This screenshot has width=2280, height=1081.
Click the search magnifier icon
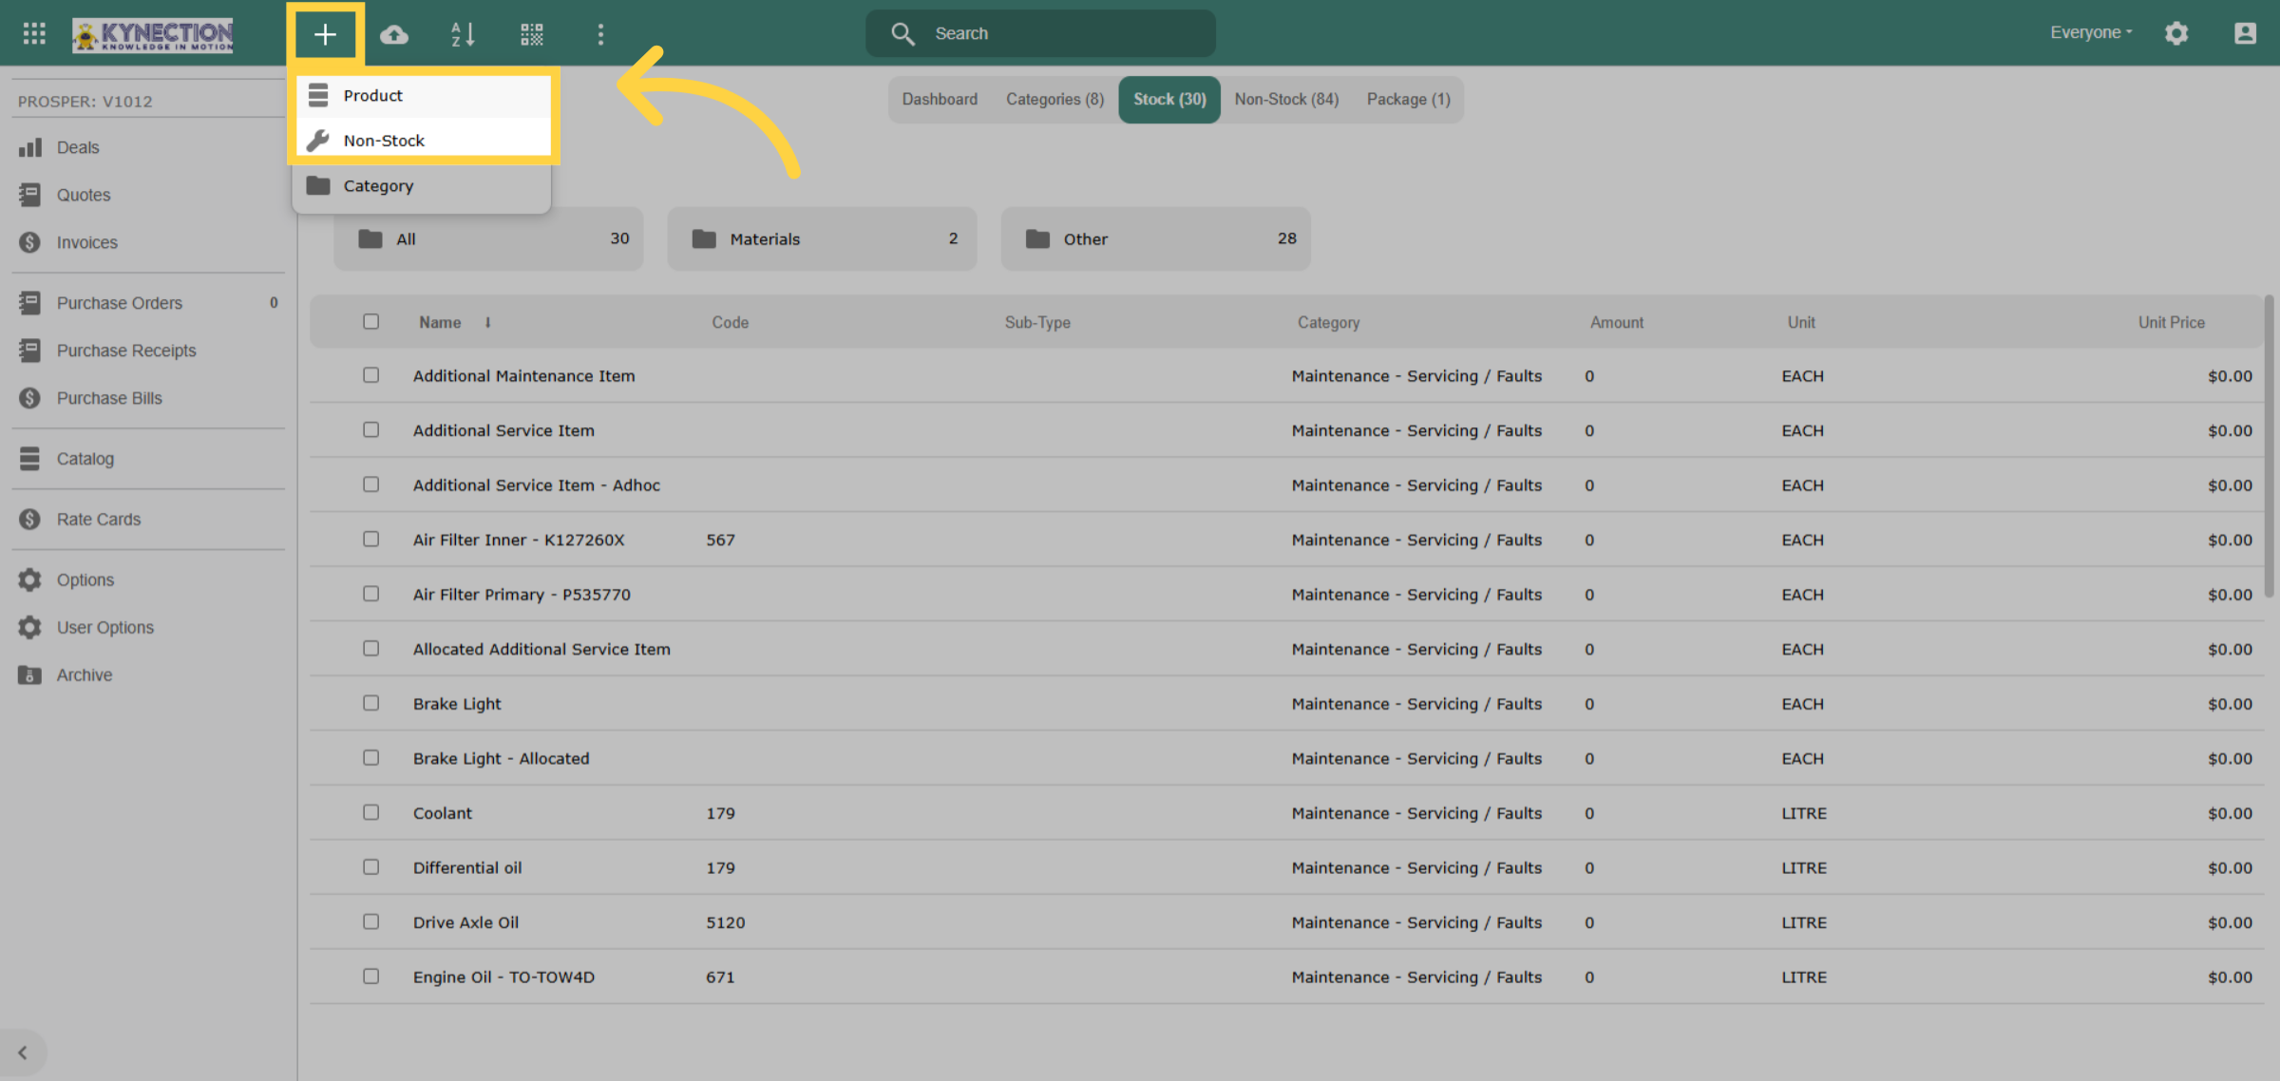point(902,34)
